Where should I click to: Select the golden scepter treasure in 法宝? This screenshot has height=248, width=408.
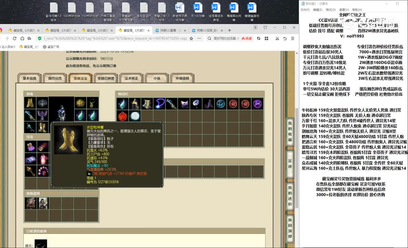(x=30, y=171)
